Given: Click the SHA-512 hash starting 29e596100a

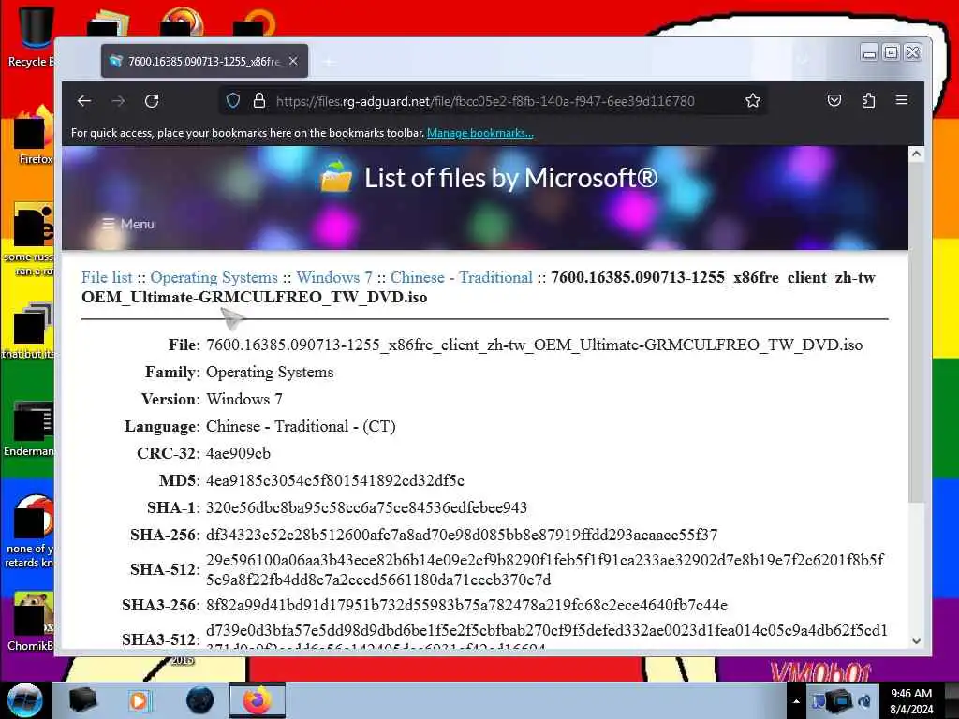Looking at the screenshot, I should tap(545, 569).
